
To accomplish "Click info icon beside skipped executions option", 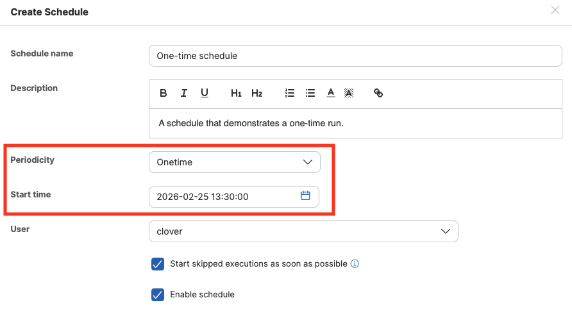I will 355,263.
